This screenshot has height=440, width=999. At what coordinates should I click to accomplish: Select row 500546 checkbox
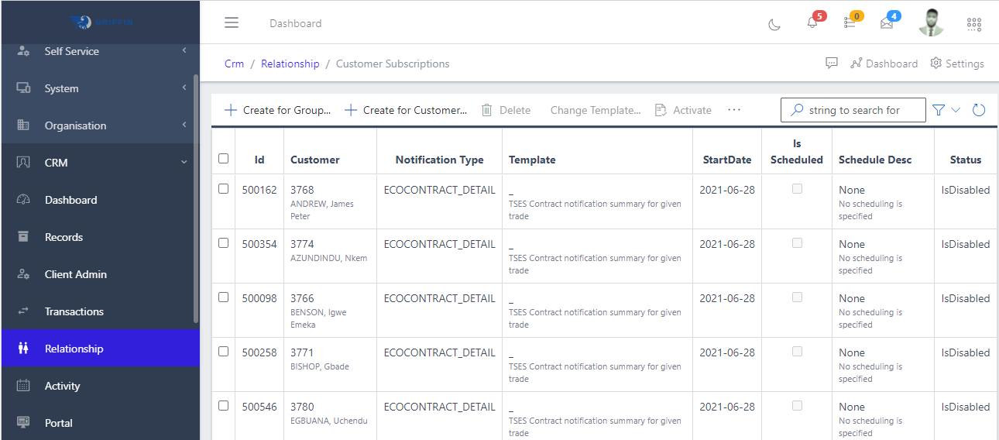(x=224, y=405)
